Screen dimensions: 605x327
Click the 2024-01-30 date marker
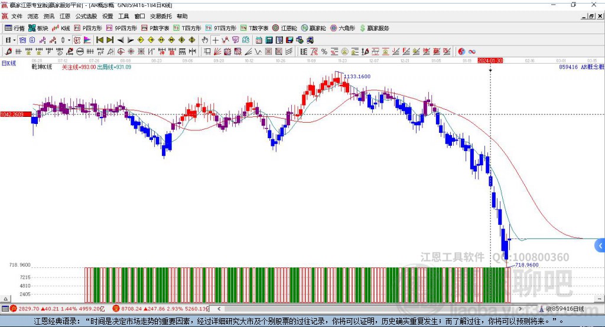tap(490, 61)
